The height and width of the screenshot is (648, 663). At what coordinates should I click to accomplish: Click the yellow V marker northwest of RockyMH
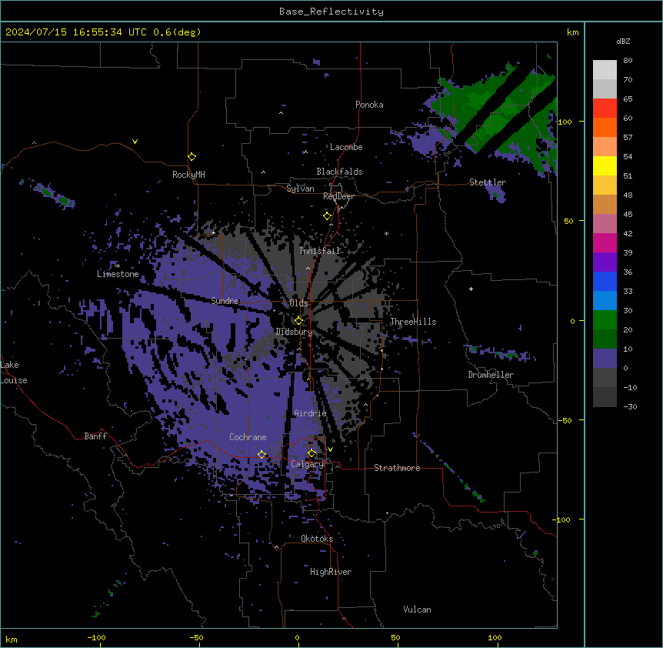point(135,142)
